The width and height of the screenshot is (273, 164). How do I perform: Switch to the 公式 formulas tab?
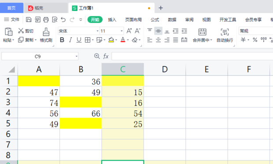(155, 20)
